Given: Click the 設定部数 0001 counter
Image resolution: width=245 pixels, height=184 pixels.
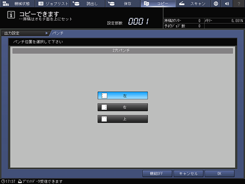Looking at the screenshot, I should (x=138, y=21).
